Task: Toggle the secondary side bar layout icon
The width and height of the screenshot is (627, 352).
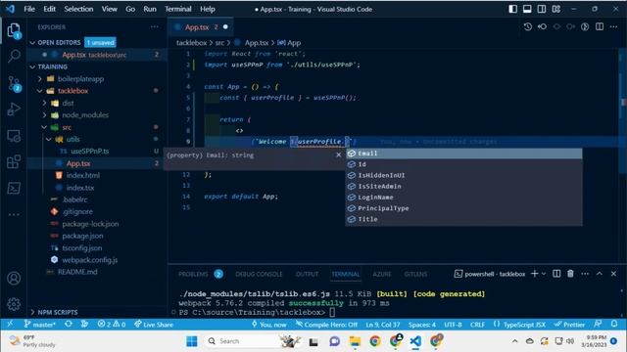Action: (542, 9)
